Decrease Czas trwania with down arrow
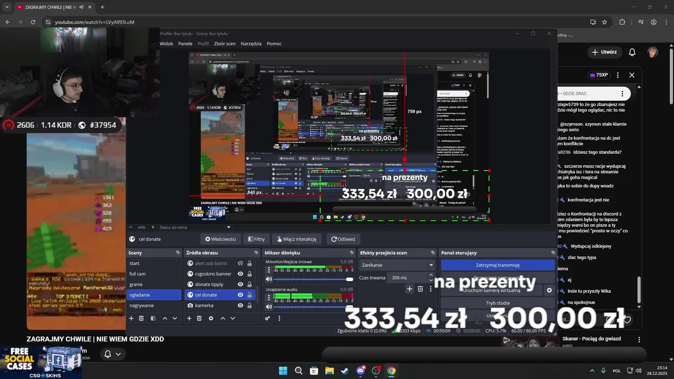 pyautogui.click(x=431, y=280)
